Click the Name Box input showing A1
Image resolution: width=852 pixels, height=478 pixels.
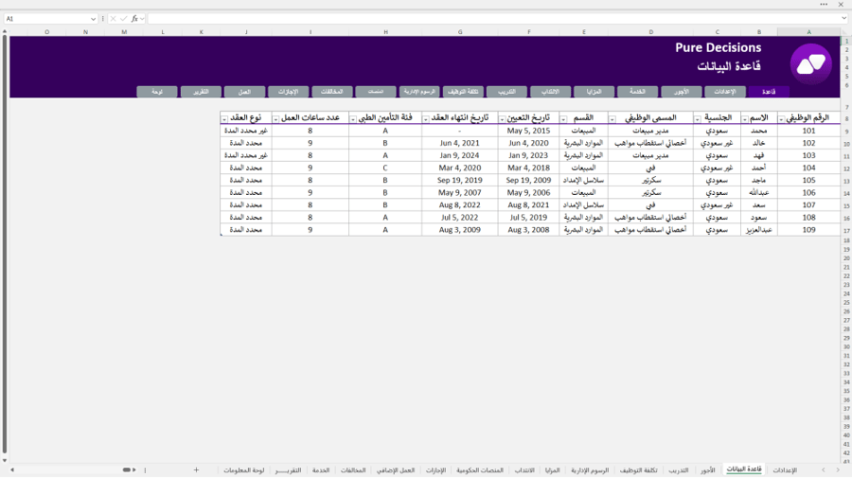tap(46, 19)
